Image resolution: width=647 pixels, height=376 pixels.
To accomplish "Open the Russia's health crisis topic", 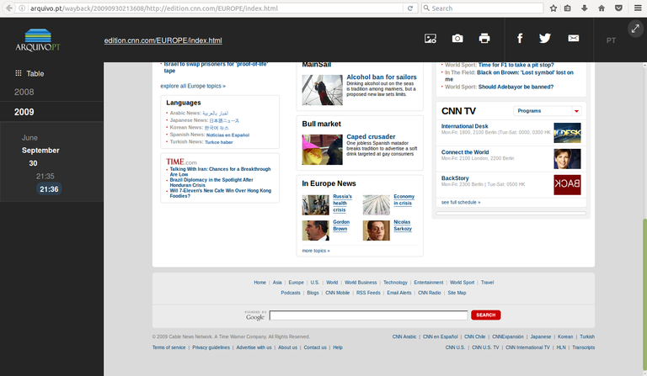I will 342,203.
